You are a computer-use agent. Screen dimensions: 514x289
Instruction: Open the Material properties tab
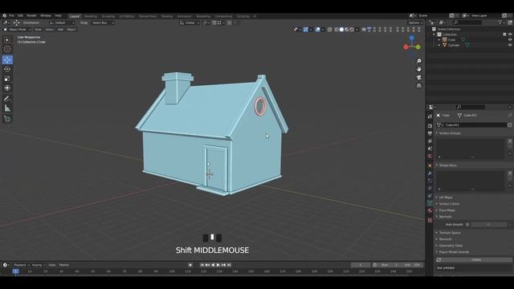pyautogui.click(x=430, y=210)
